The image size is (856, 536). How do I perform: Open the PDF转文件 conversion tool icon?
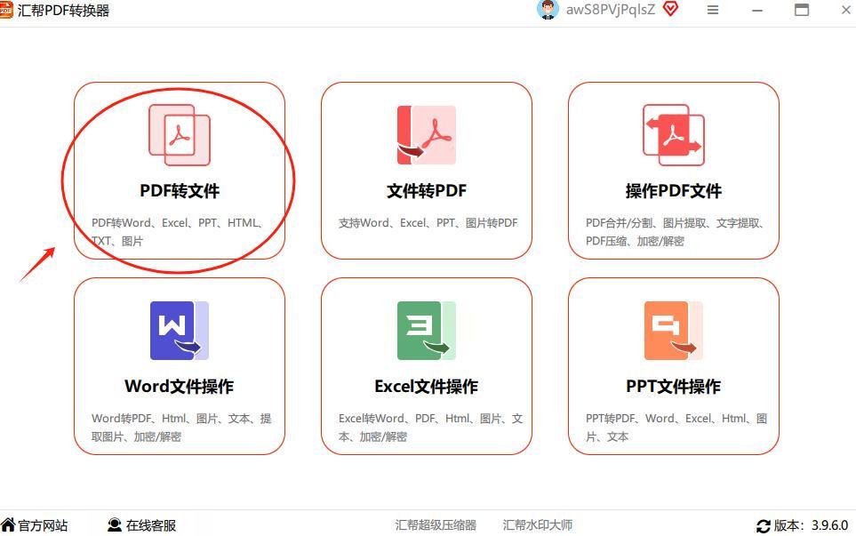(179, 134)
